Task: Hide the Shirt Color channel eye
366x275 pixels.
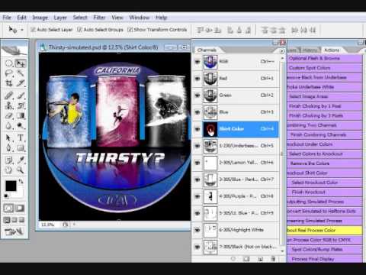Action: (197, 129)
